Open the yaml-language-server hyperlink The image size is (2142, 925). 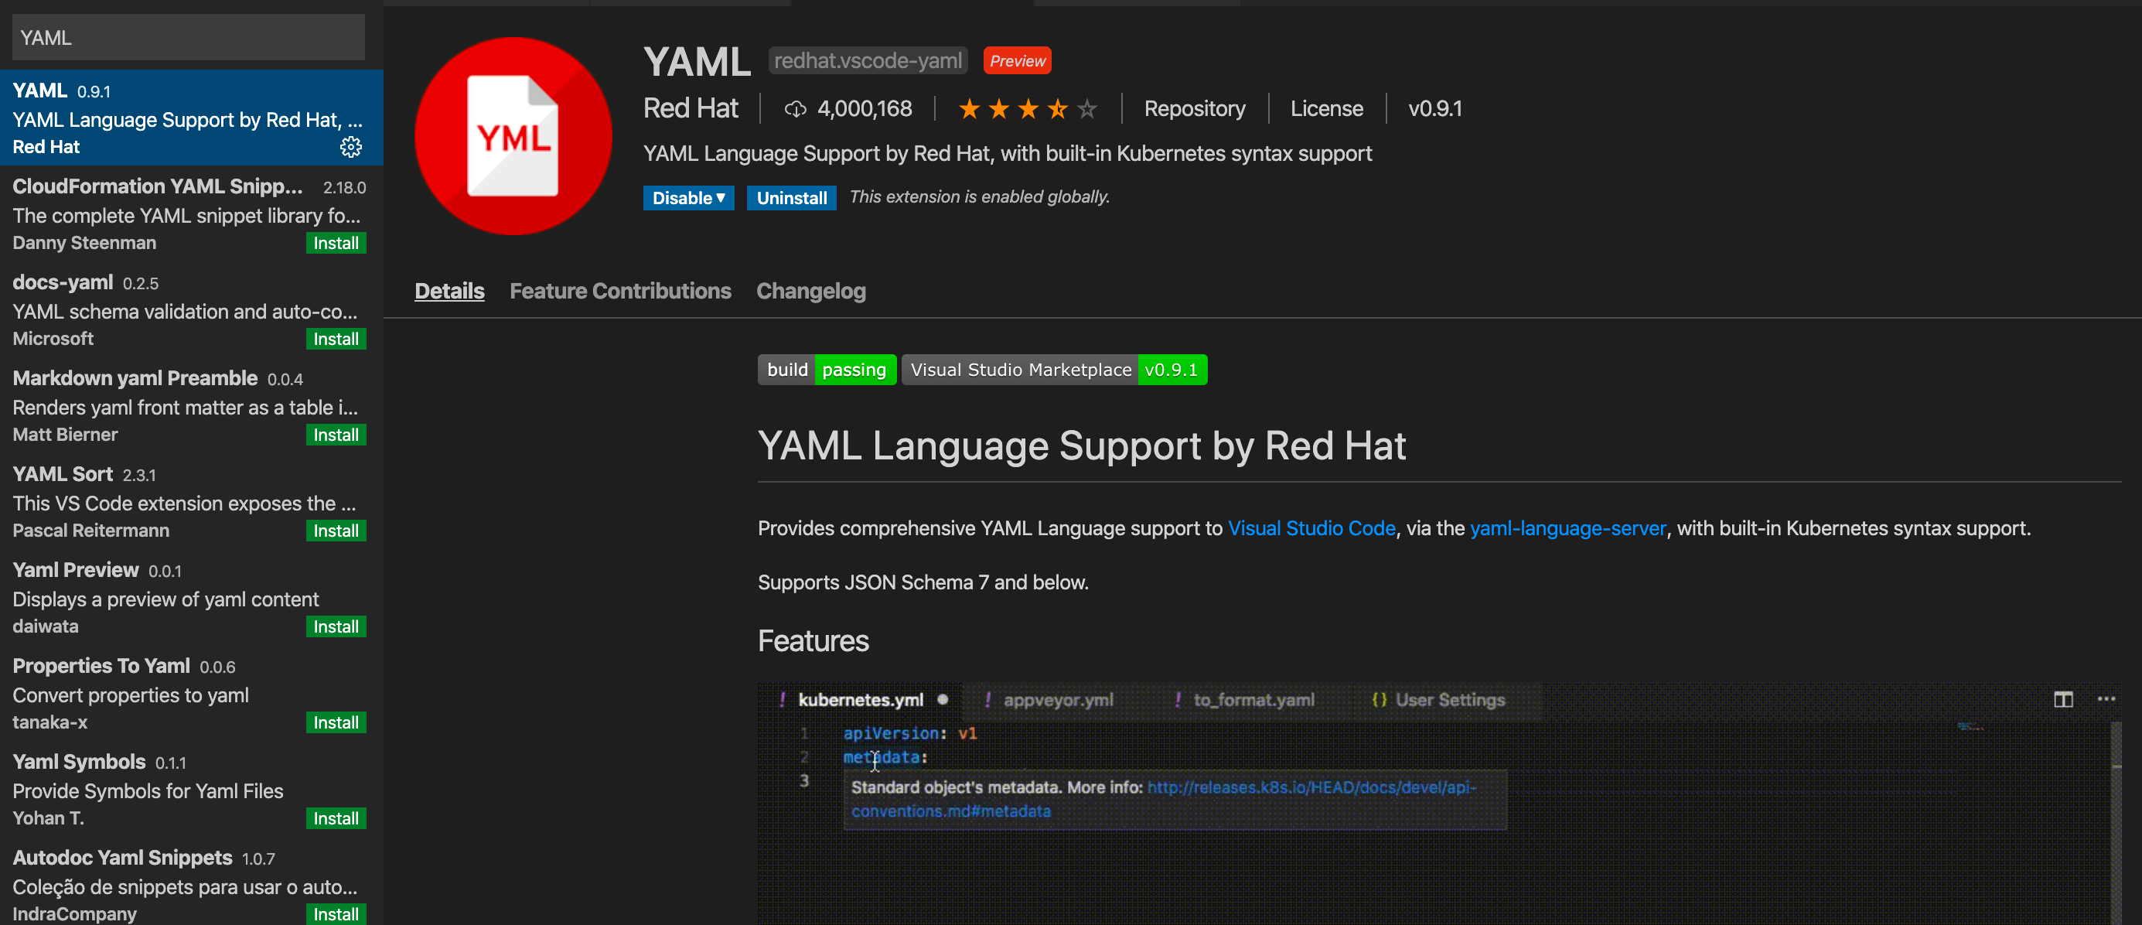point(1567,528)
